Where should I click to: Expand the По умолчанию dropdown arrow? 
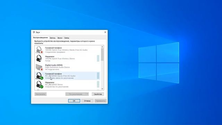87,94
